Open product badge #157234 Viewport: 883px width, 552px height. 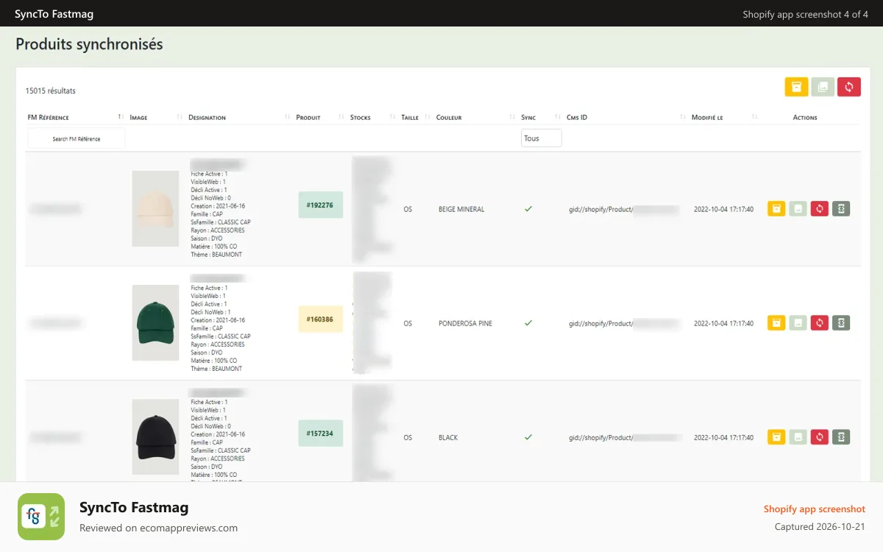[320, 433]
